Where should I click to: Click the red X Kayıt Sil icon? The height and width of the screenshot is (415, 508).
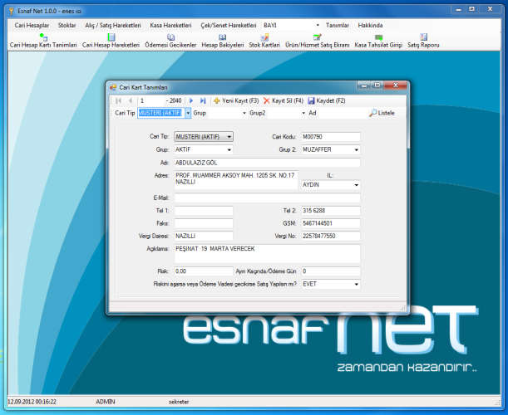[x=266, y=100]
